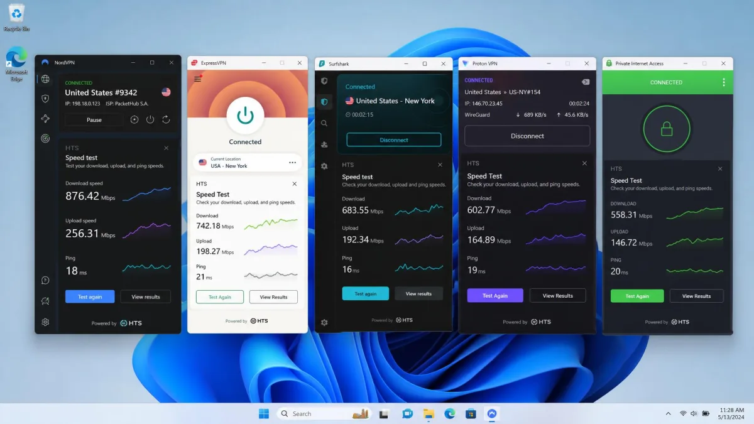Expand system tray hidden icons chevron
The image size is (754, 424).
(x=668, y=413)
